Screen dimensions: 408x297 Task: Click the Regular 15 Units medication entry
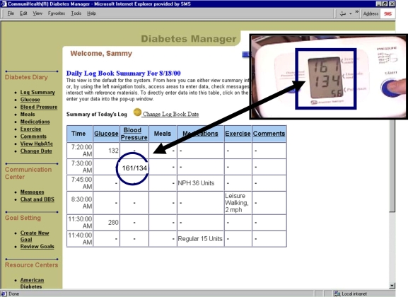coord(200,239)
